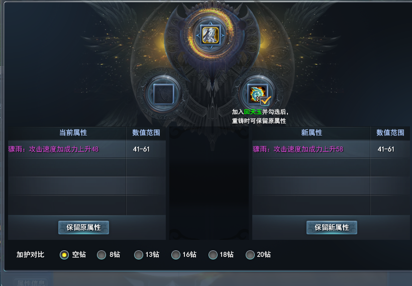Screen dimensions: 412x286
Task: Select the 8钻 radio option
Action: tap(101, 254)
